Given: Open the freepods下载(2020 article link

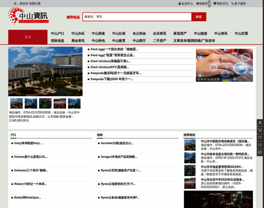Looking at the screenshot, I should click(x=112, y=79).
